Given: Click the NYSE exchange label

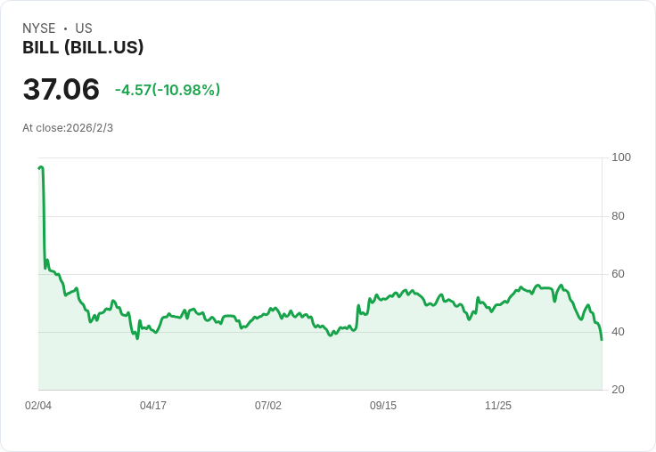Looking at the screenshot, I should [x=39, y=28].
